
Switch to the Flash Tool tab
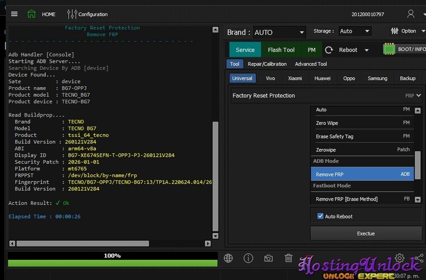click(281, 50)
